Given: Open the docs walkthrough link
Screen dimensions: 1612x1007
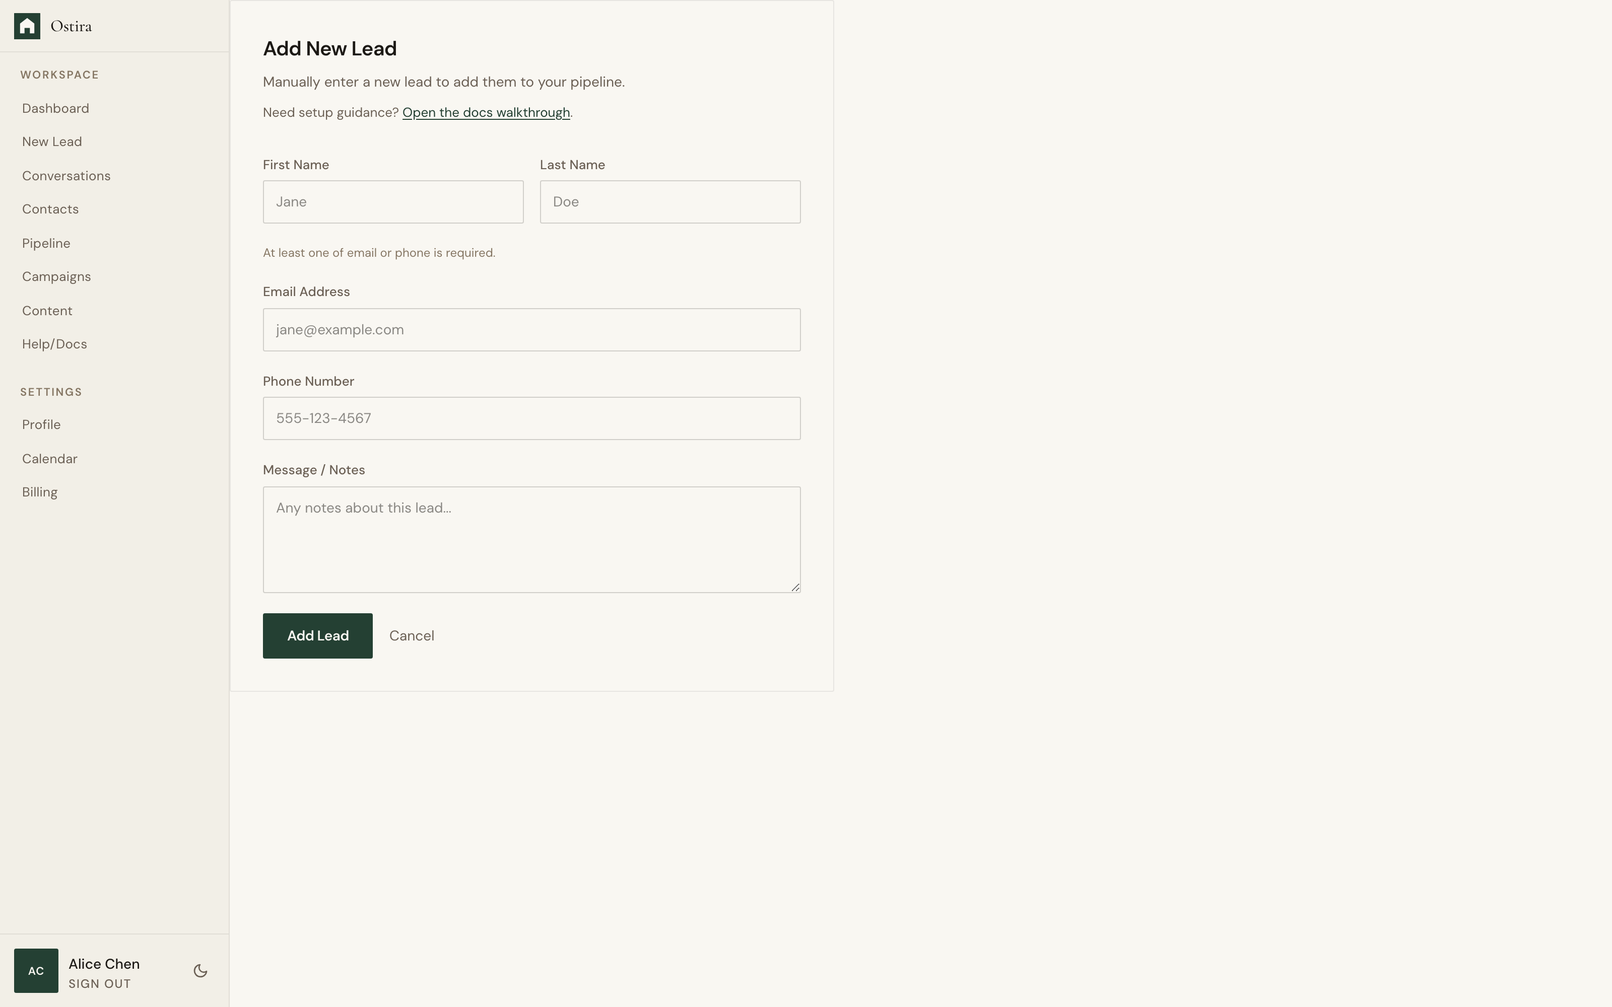Looking at the screenshot, I should 486,112.
